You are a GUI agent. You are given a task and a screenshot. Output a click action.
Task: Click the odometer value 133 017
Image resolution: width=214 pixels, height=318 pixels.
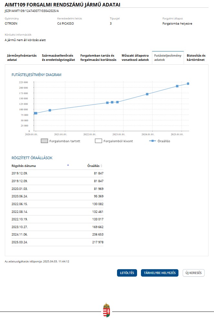[x=98, y=219]
